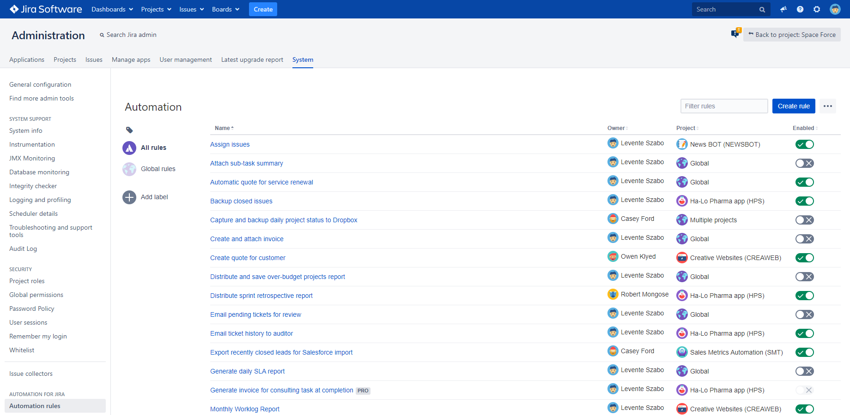This screenshot has width=850, height=415.
Task: Expand the Dashboards dropdown menu
Action: coord(112,9)
